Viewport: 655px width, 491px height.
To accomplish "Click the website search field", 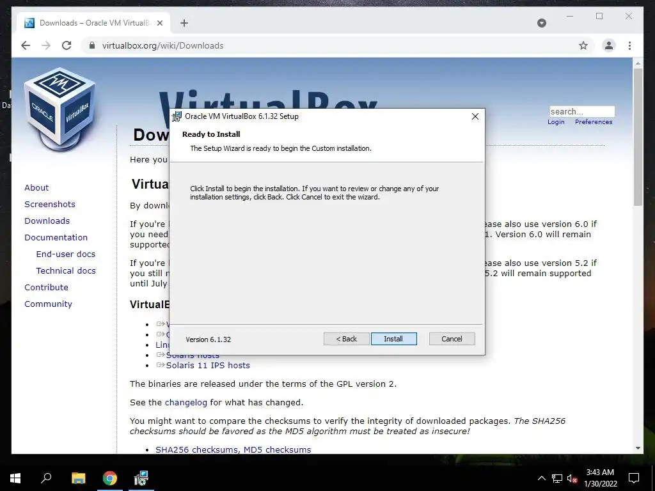I will point(582,111).
